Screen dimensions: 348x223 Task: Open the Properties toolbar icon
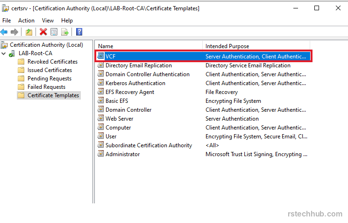click(x=54, y=32)
